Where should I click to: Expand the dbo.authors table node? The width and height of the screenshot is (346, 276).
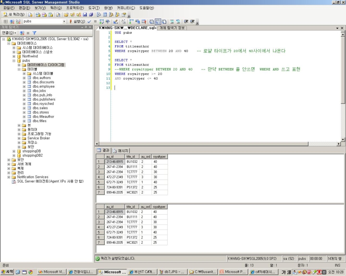click(x=24, y=78)
